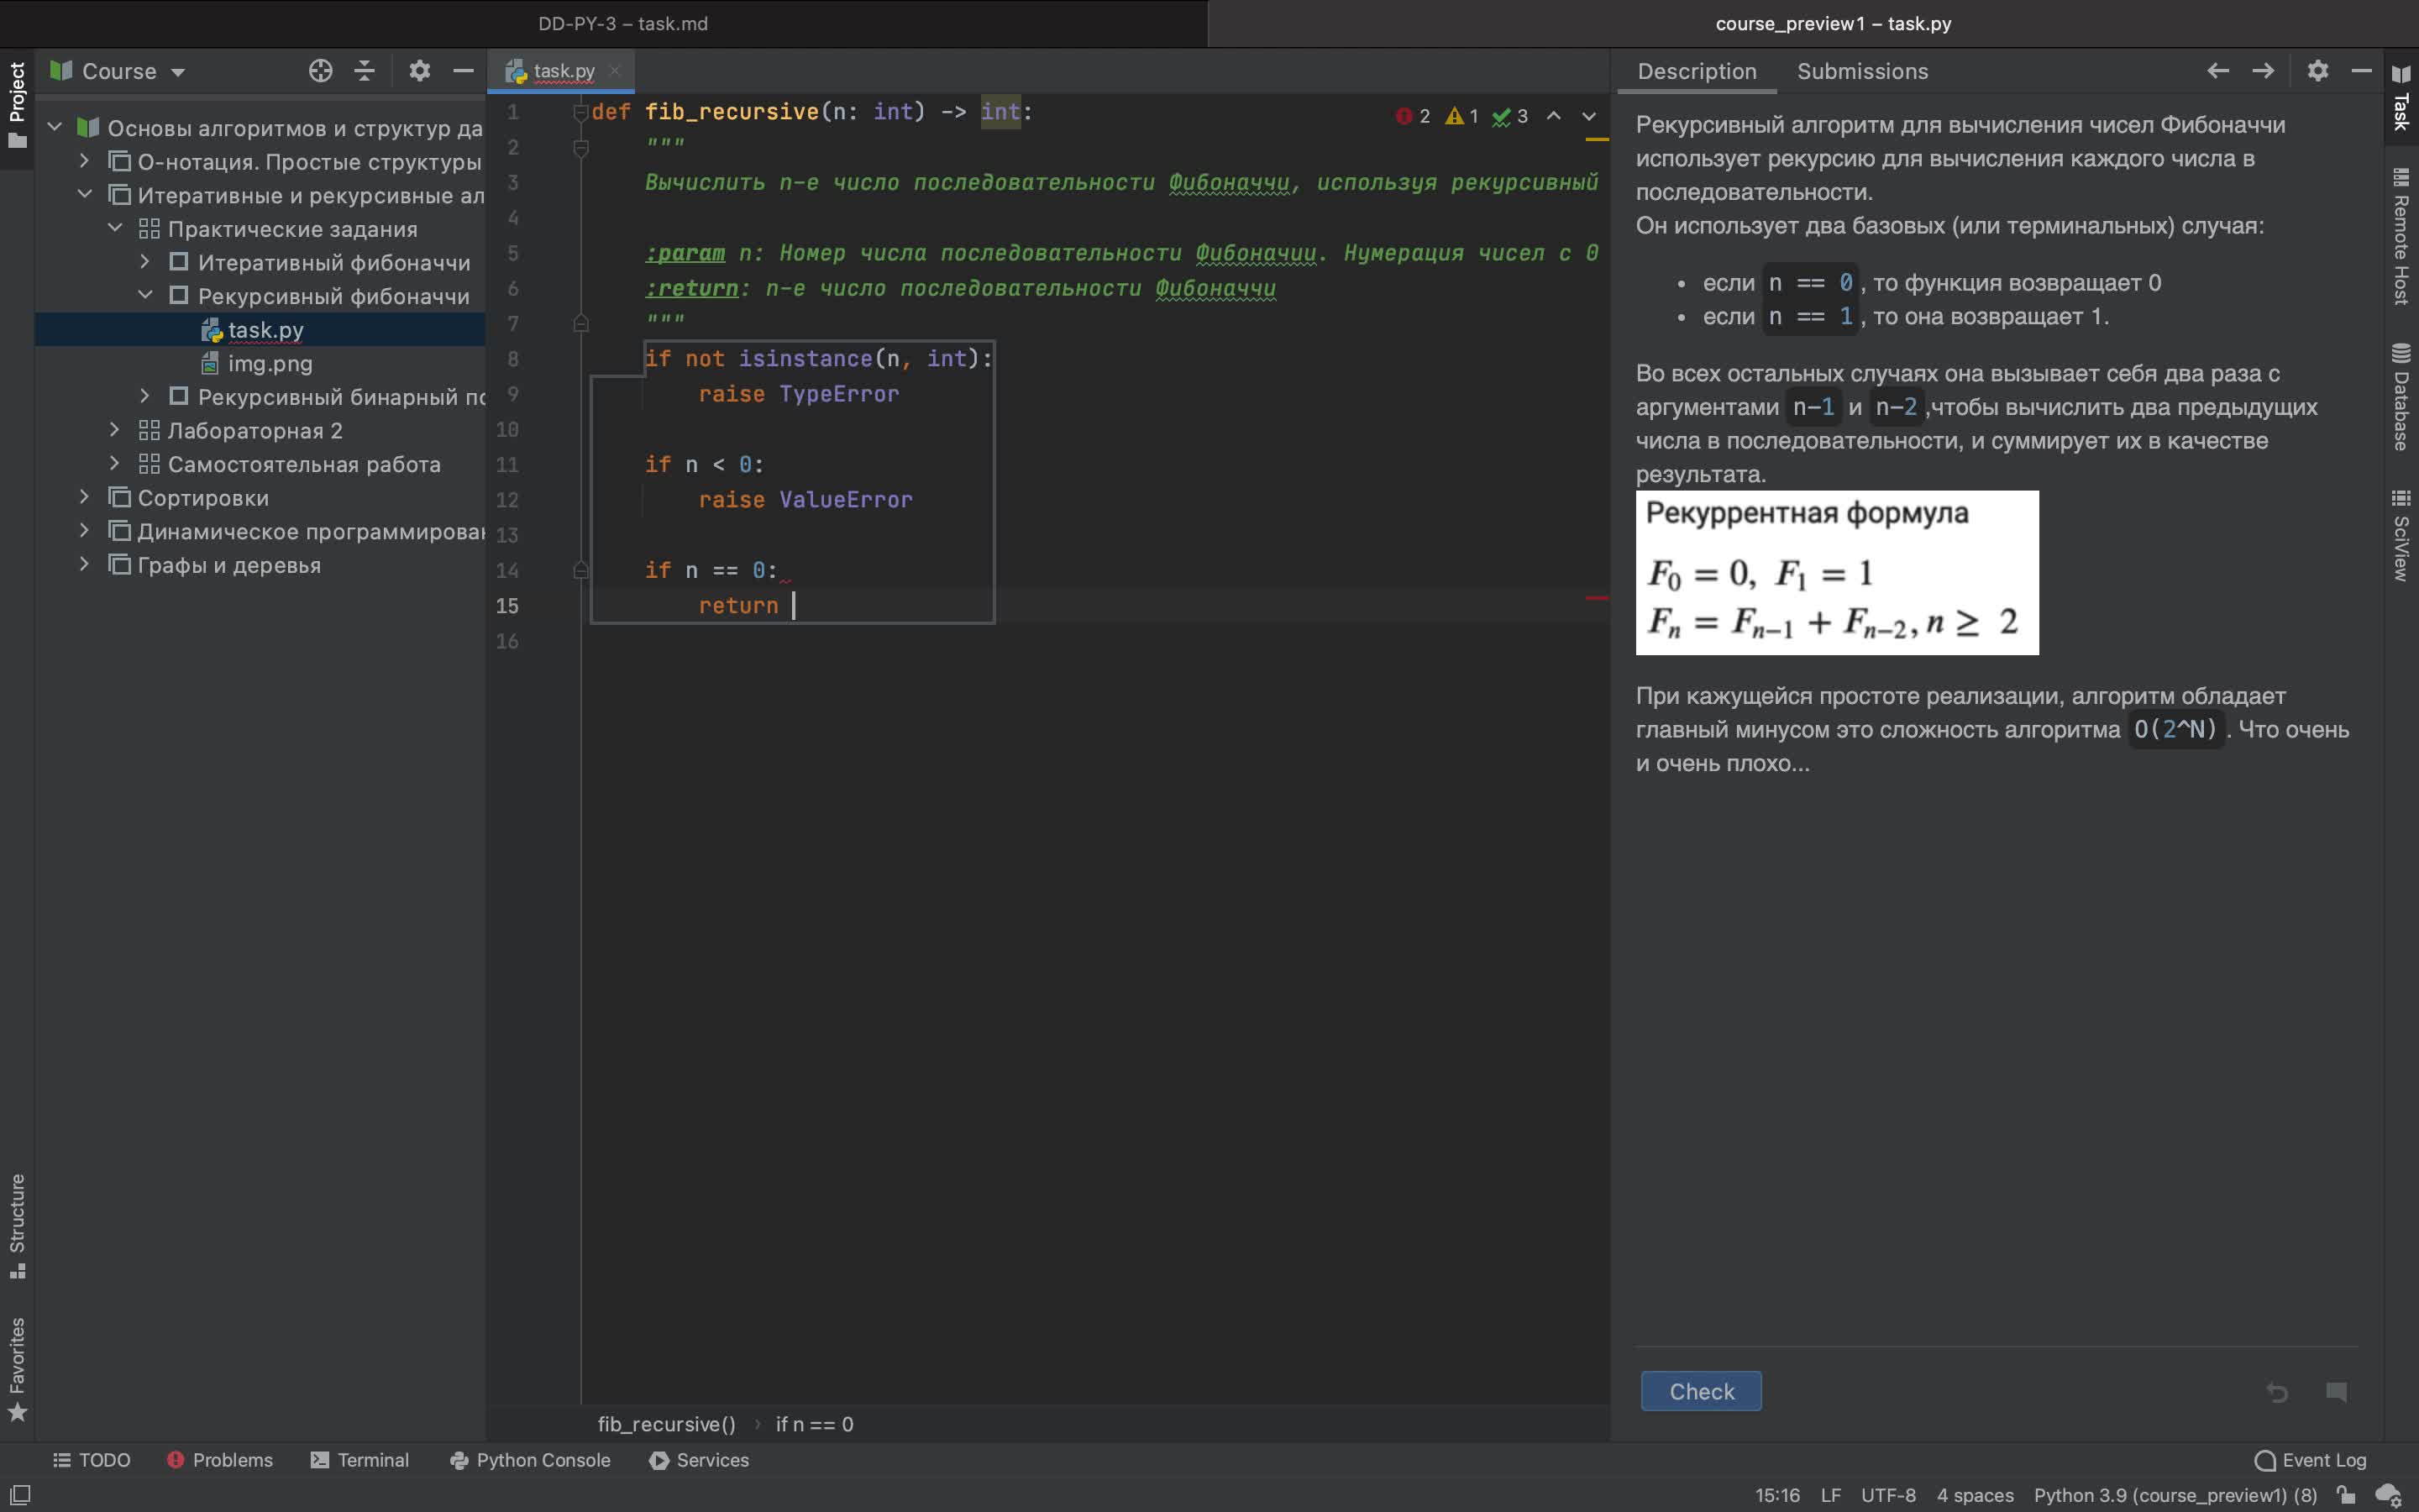2419x1512 pixels.
Task: Close the task.py editor tab
Action: [615, 71]
